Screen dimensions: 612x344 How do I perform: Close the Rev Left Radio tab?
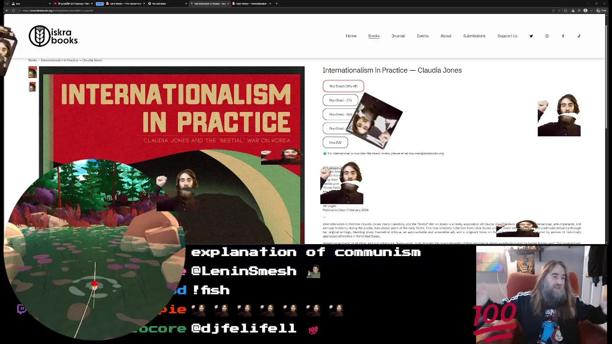click(186, 3)
